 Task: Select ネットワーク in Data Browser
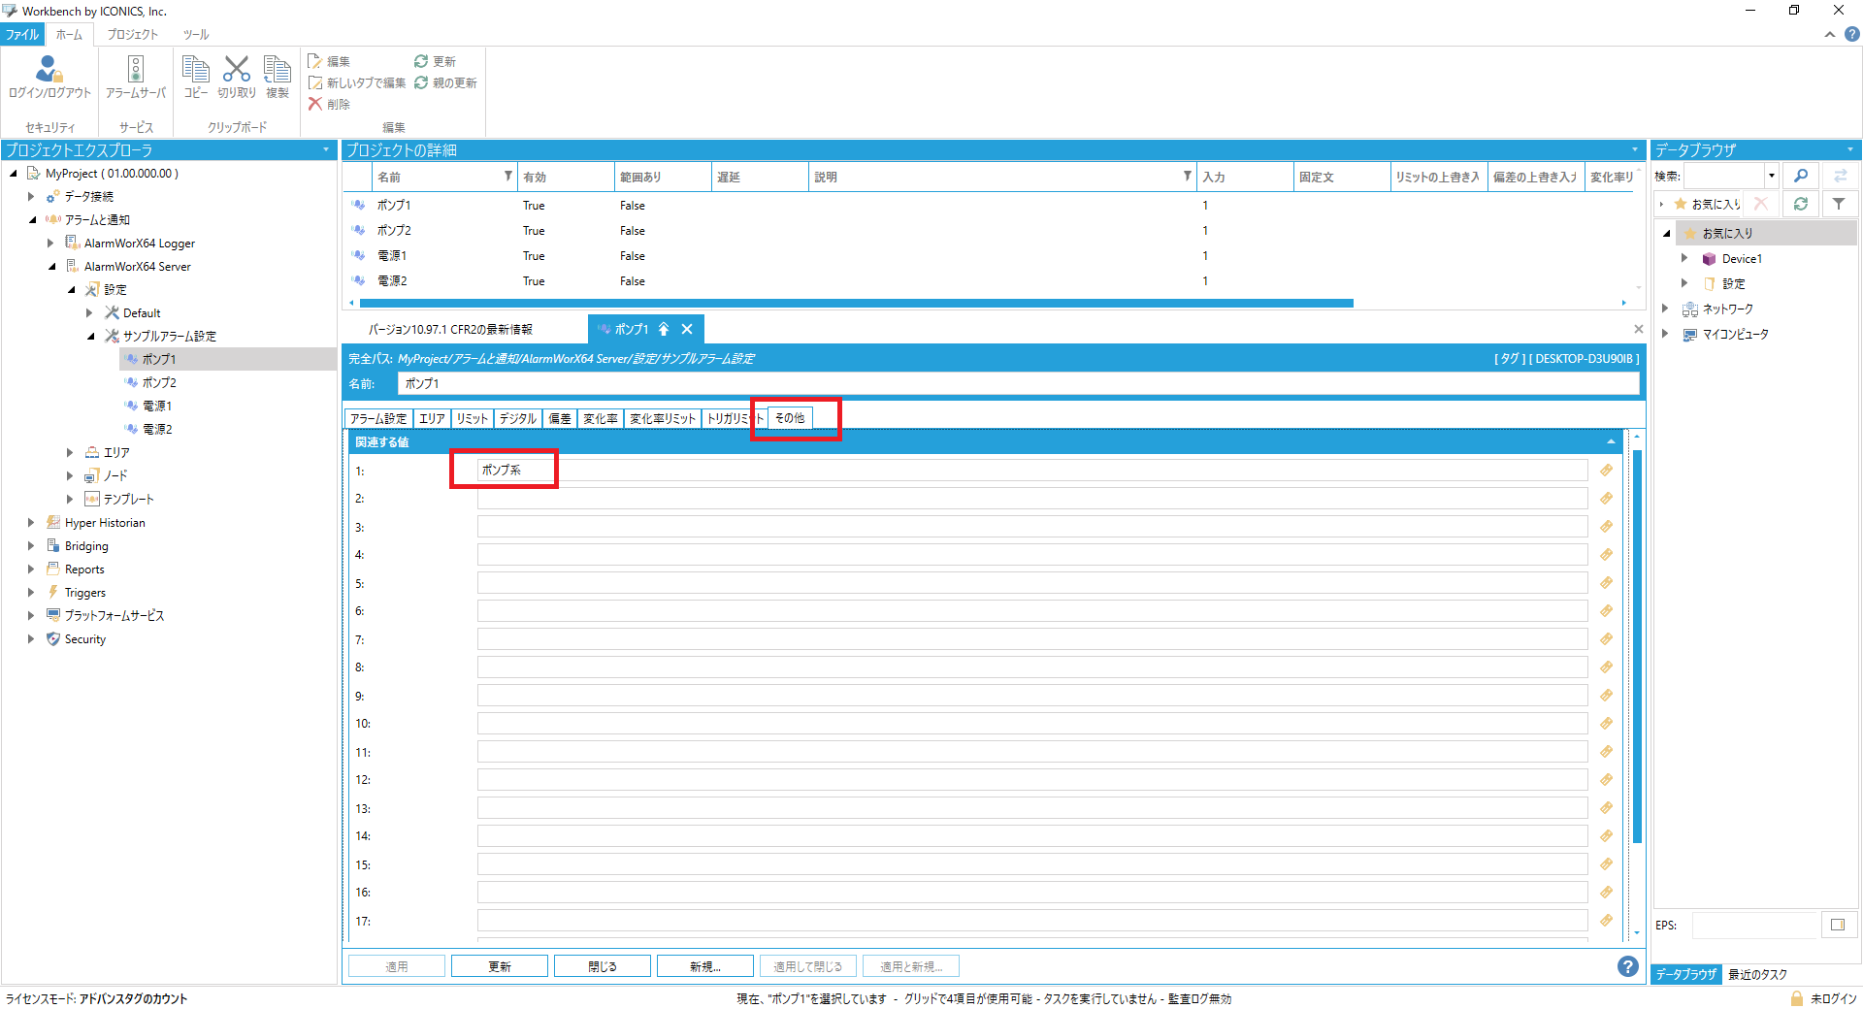[1727, 309]
